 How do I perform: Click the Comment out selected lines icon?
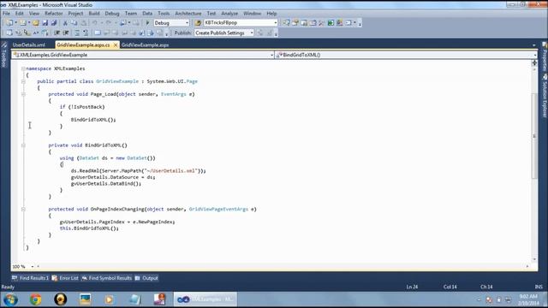[x=77, y=33]
